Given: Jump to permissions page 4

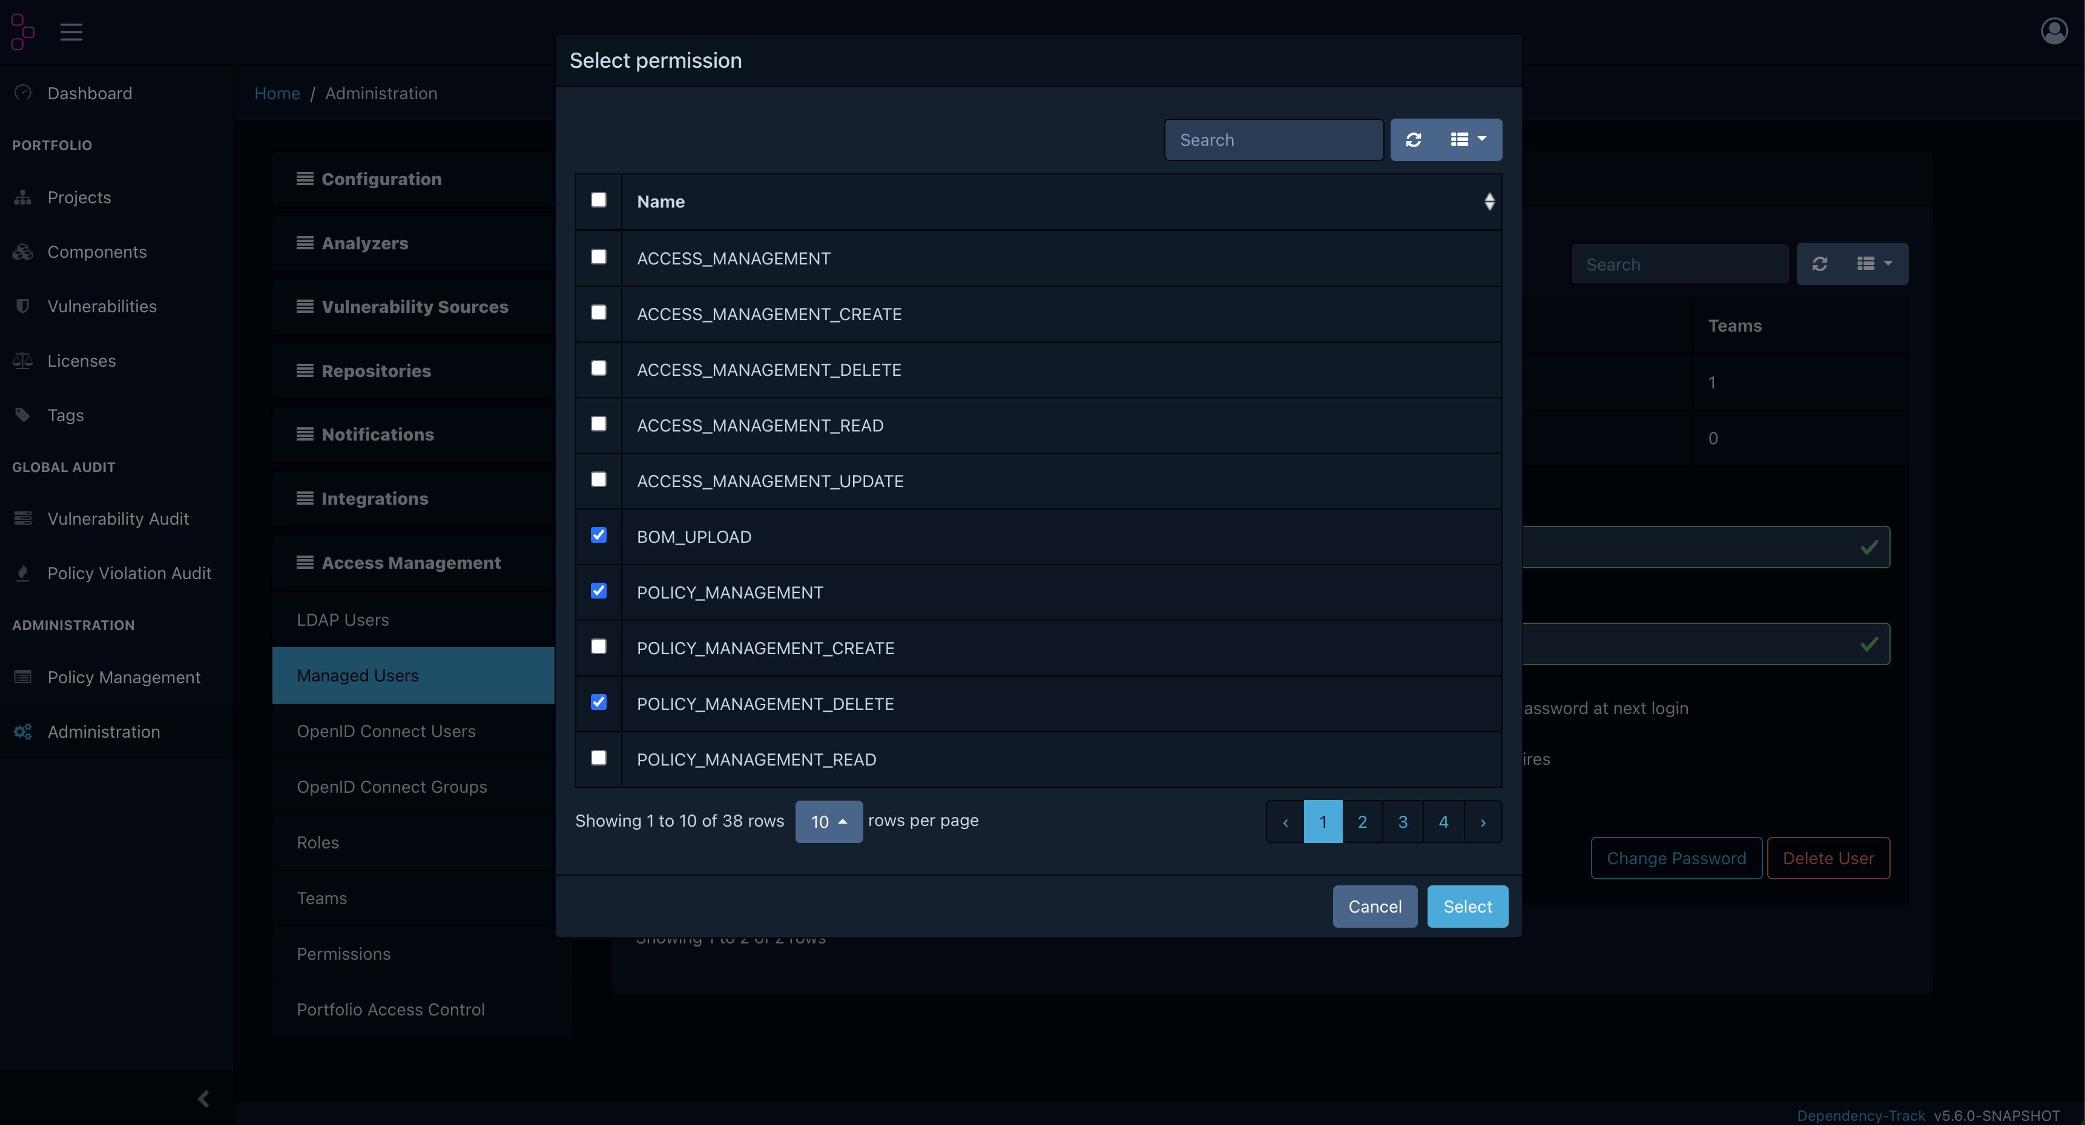Looking at the screenshot, I should 1443,821.
